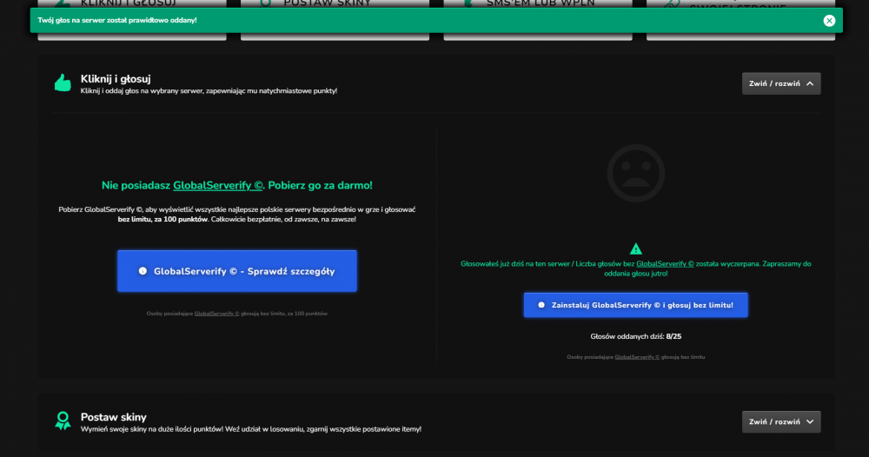Expand the Postaw skiny section
869x457 pixels.
[x=781, y=421]
